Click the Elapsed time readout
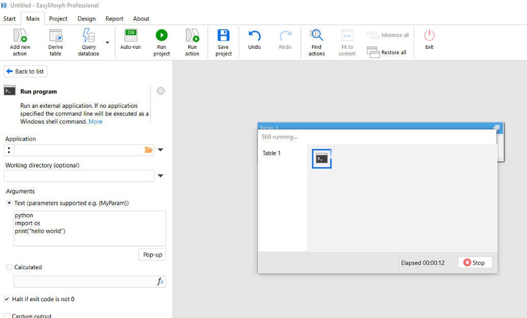The width and height of the screenshot is (527, 318). pyautogui.click(x=423, y=263)
